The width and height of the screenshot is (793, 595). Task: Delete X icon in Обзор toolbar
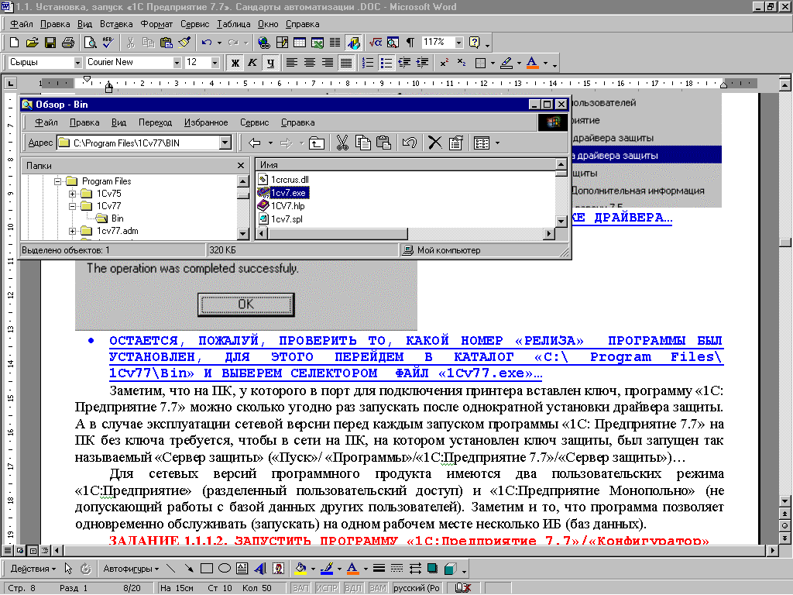(435, 143)
